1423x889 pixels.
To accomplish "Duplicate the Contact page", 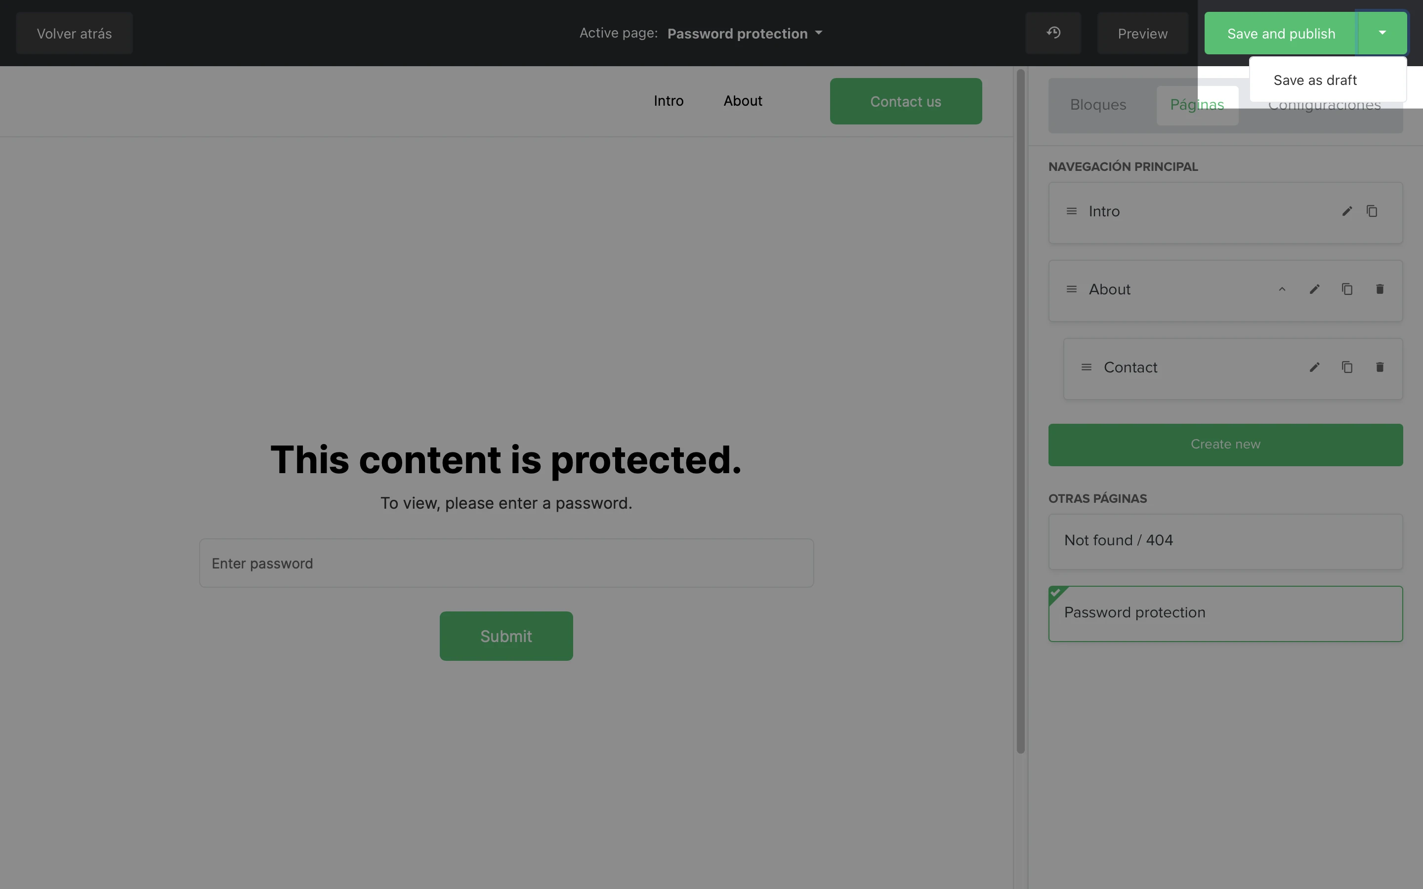I will click(x=1347, y=367).
